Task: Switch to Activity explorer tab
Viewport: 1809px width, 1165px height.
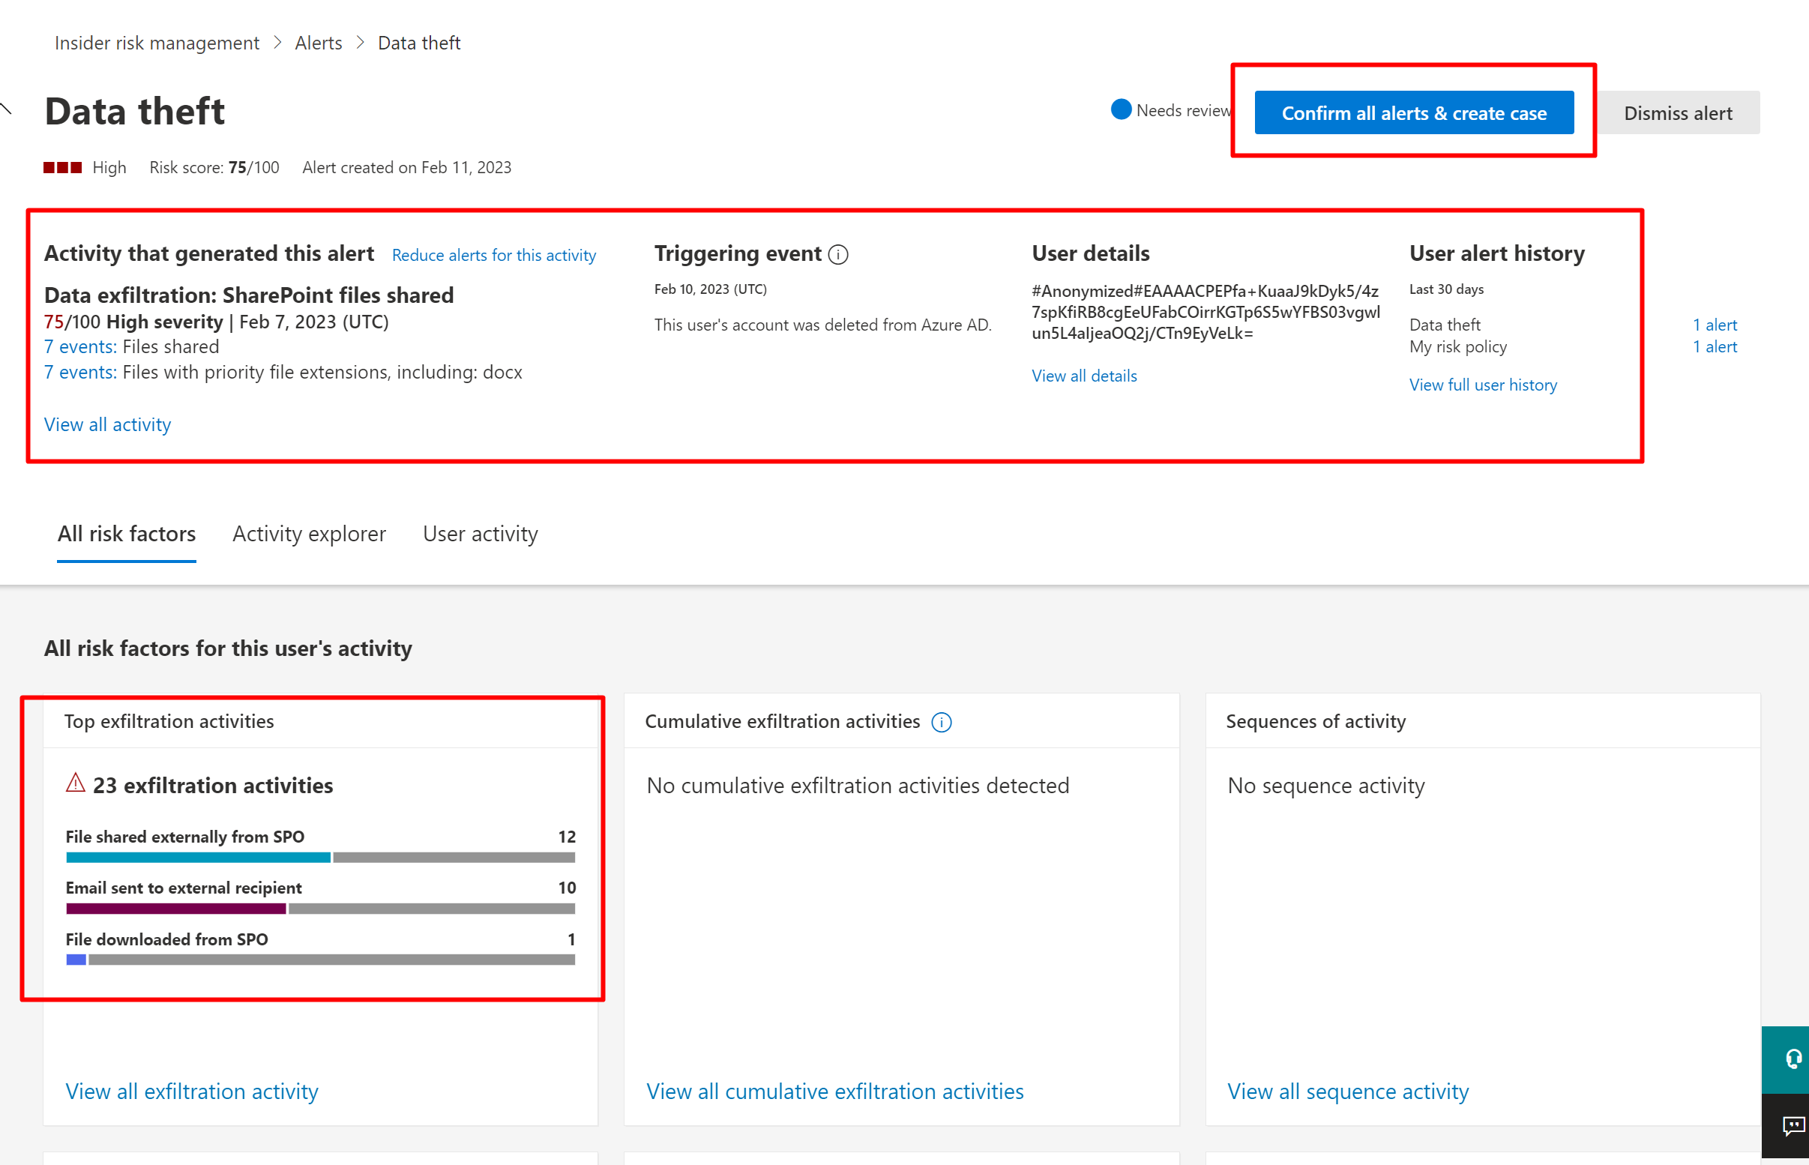Action: (x=309, y=534)
